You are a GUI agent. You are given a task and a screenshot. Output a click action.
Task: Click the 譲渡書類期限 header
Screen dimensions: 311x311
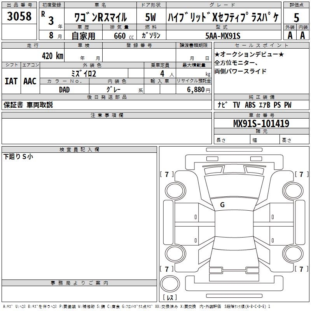coord(194,45)
